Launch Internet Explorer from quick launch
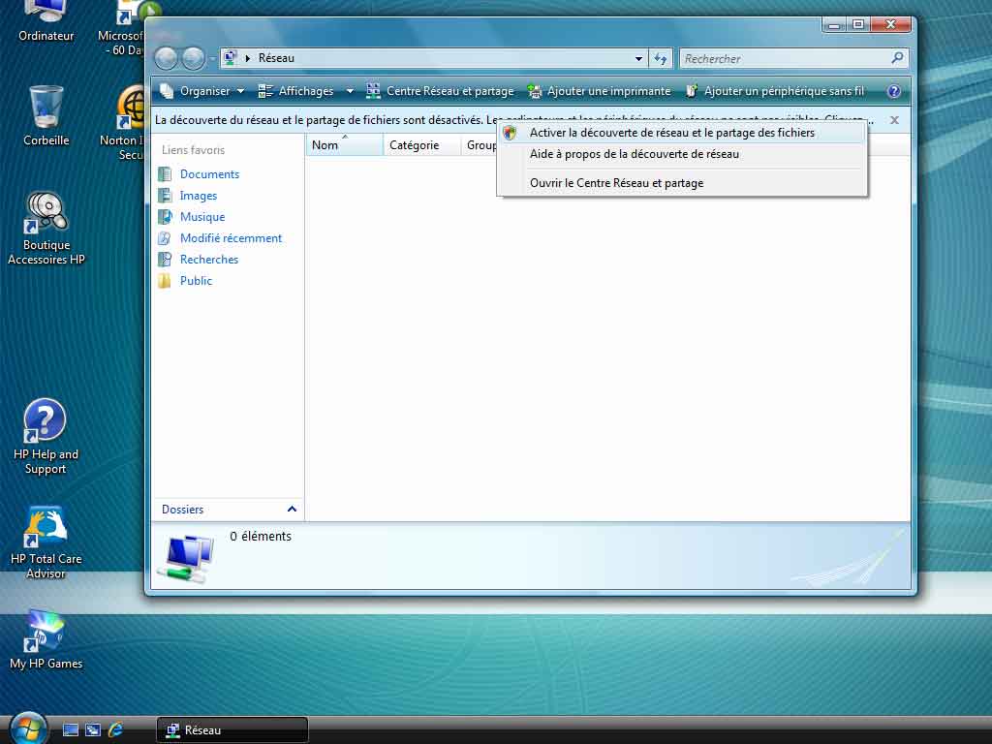992x744 pixels. pos(116,729)
